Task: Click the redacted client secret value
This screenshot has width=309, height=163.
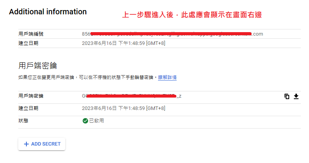Action: point(132,96)
